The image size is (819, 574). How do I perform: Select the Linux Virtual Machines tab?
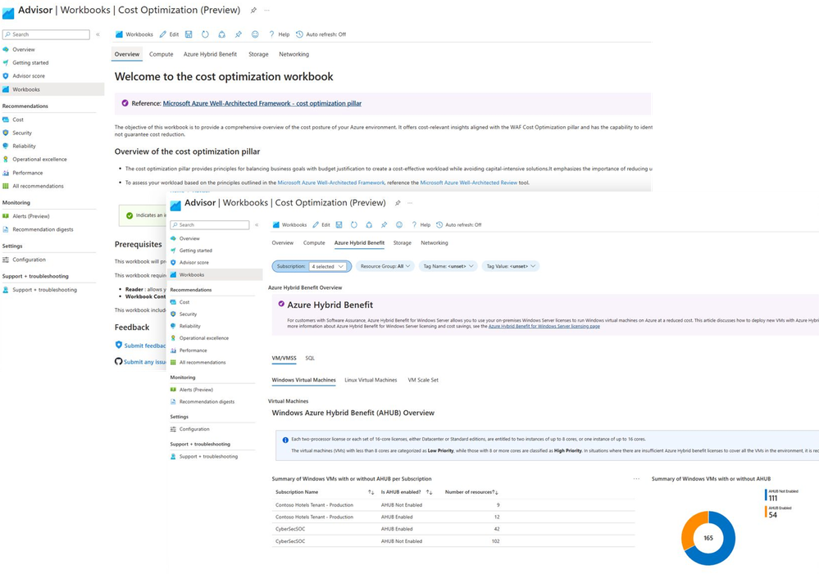(371, 380)
